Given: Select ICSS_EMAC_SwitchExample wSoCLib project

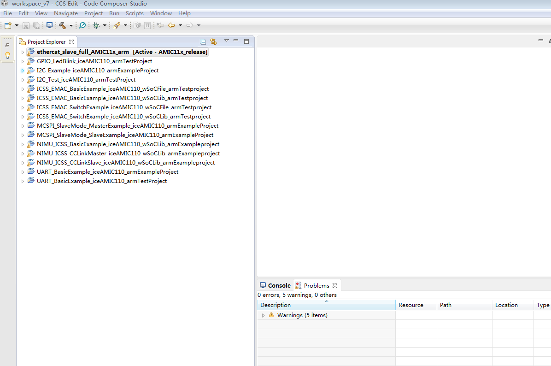Looking at the screenshot, I should 123,116.
